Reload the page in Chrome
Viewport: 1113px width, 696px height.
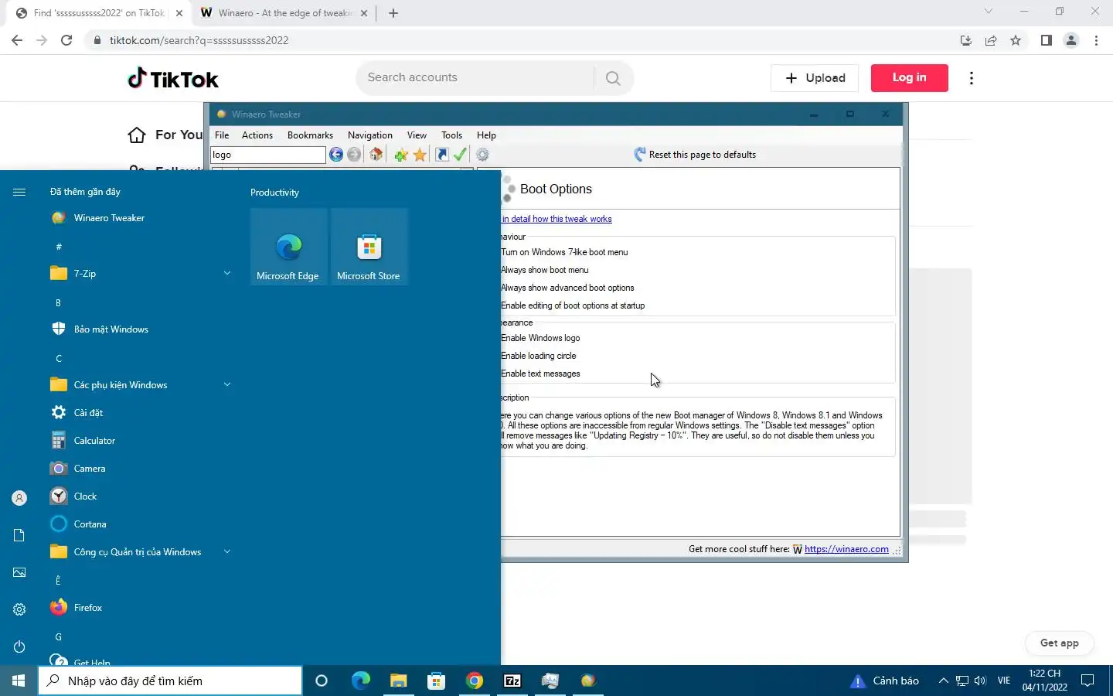tap(66, 40)
